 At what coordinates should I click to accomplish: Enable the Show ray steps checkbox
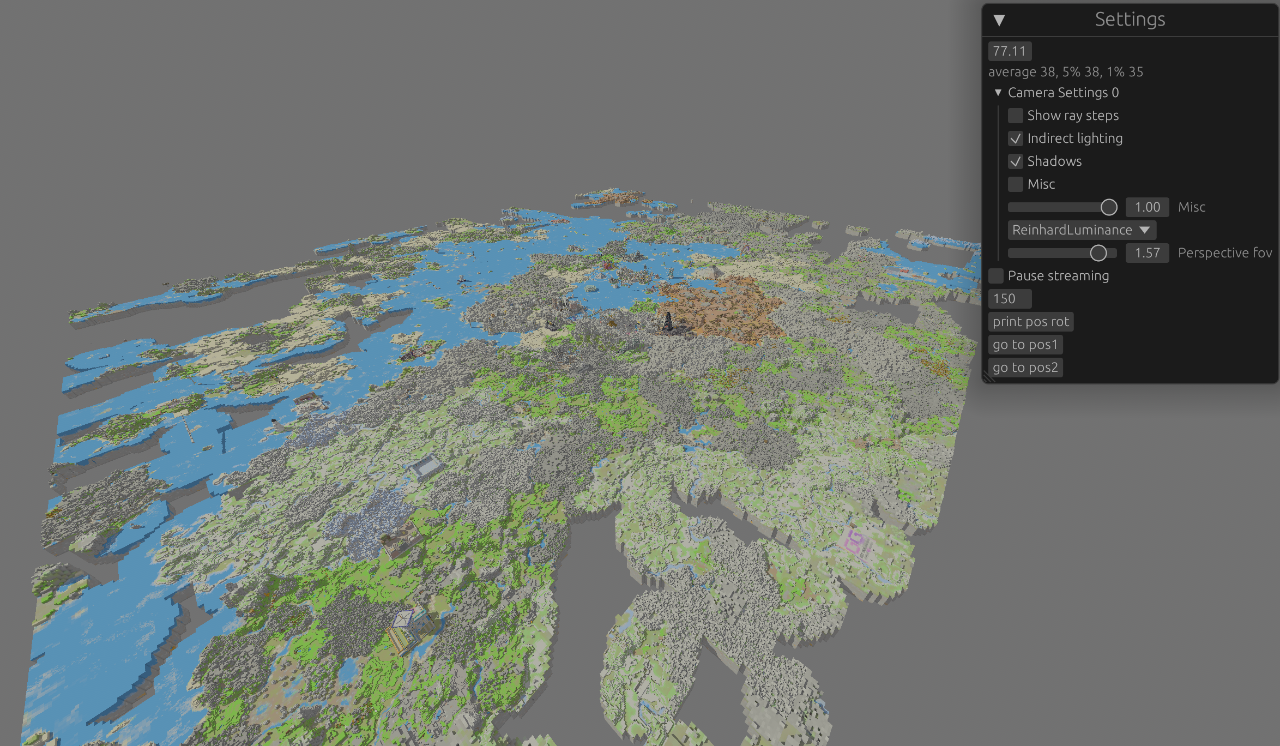(1015, 116)
